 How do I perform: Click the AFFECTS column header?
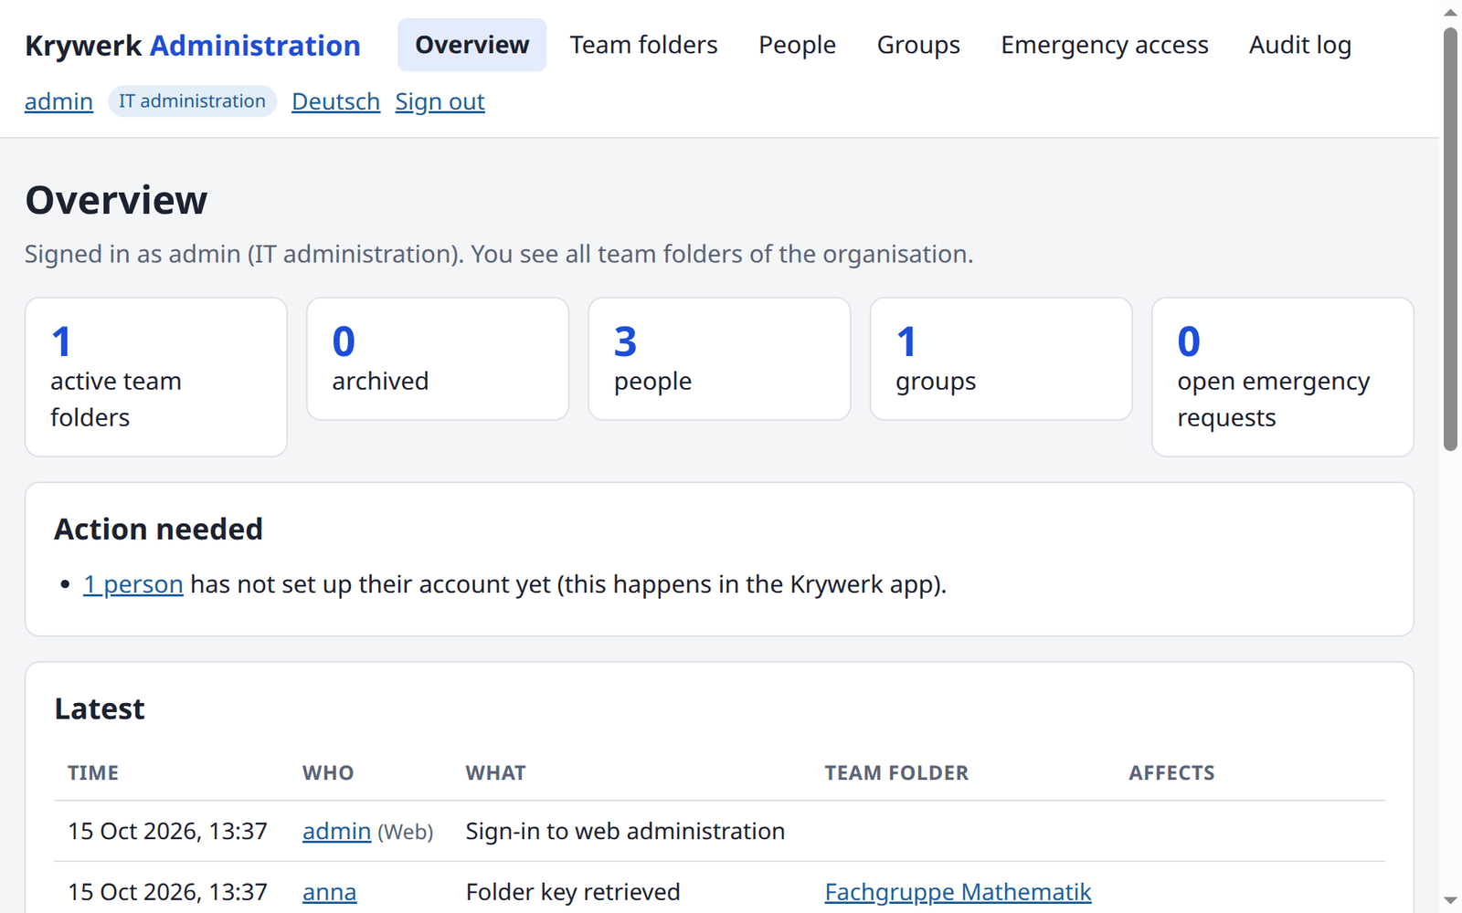coord(1171,773)
